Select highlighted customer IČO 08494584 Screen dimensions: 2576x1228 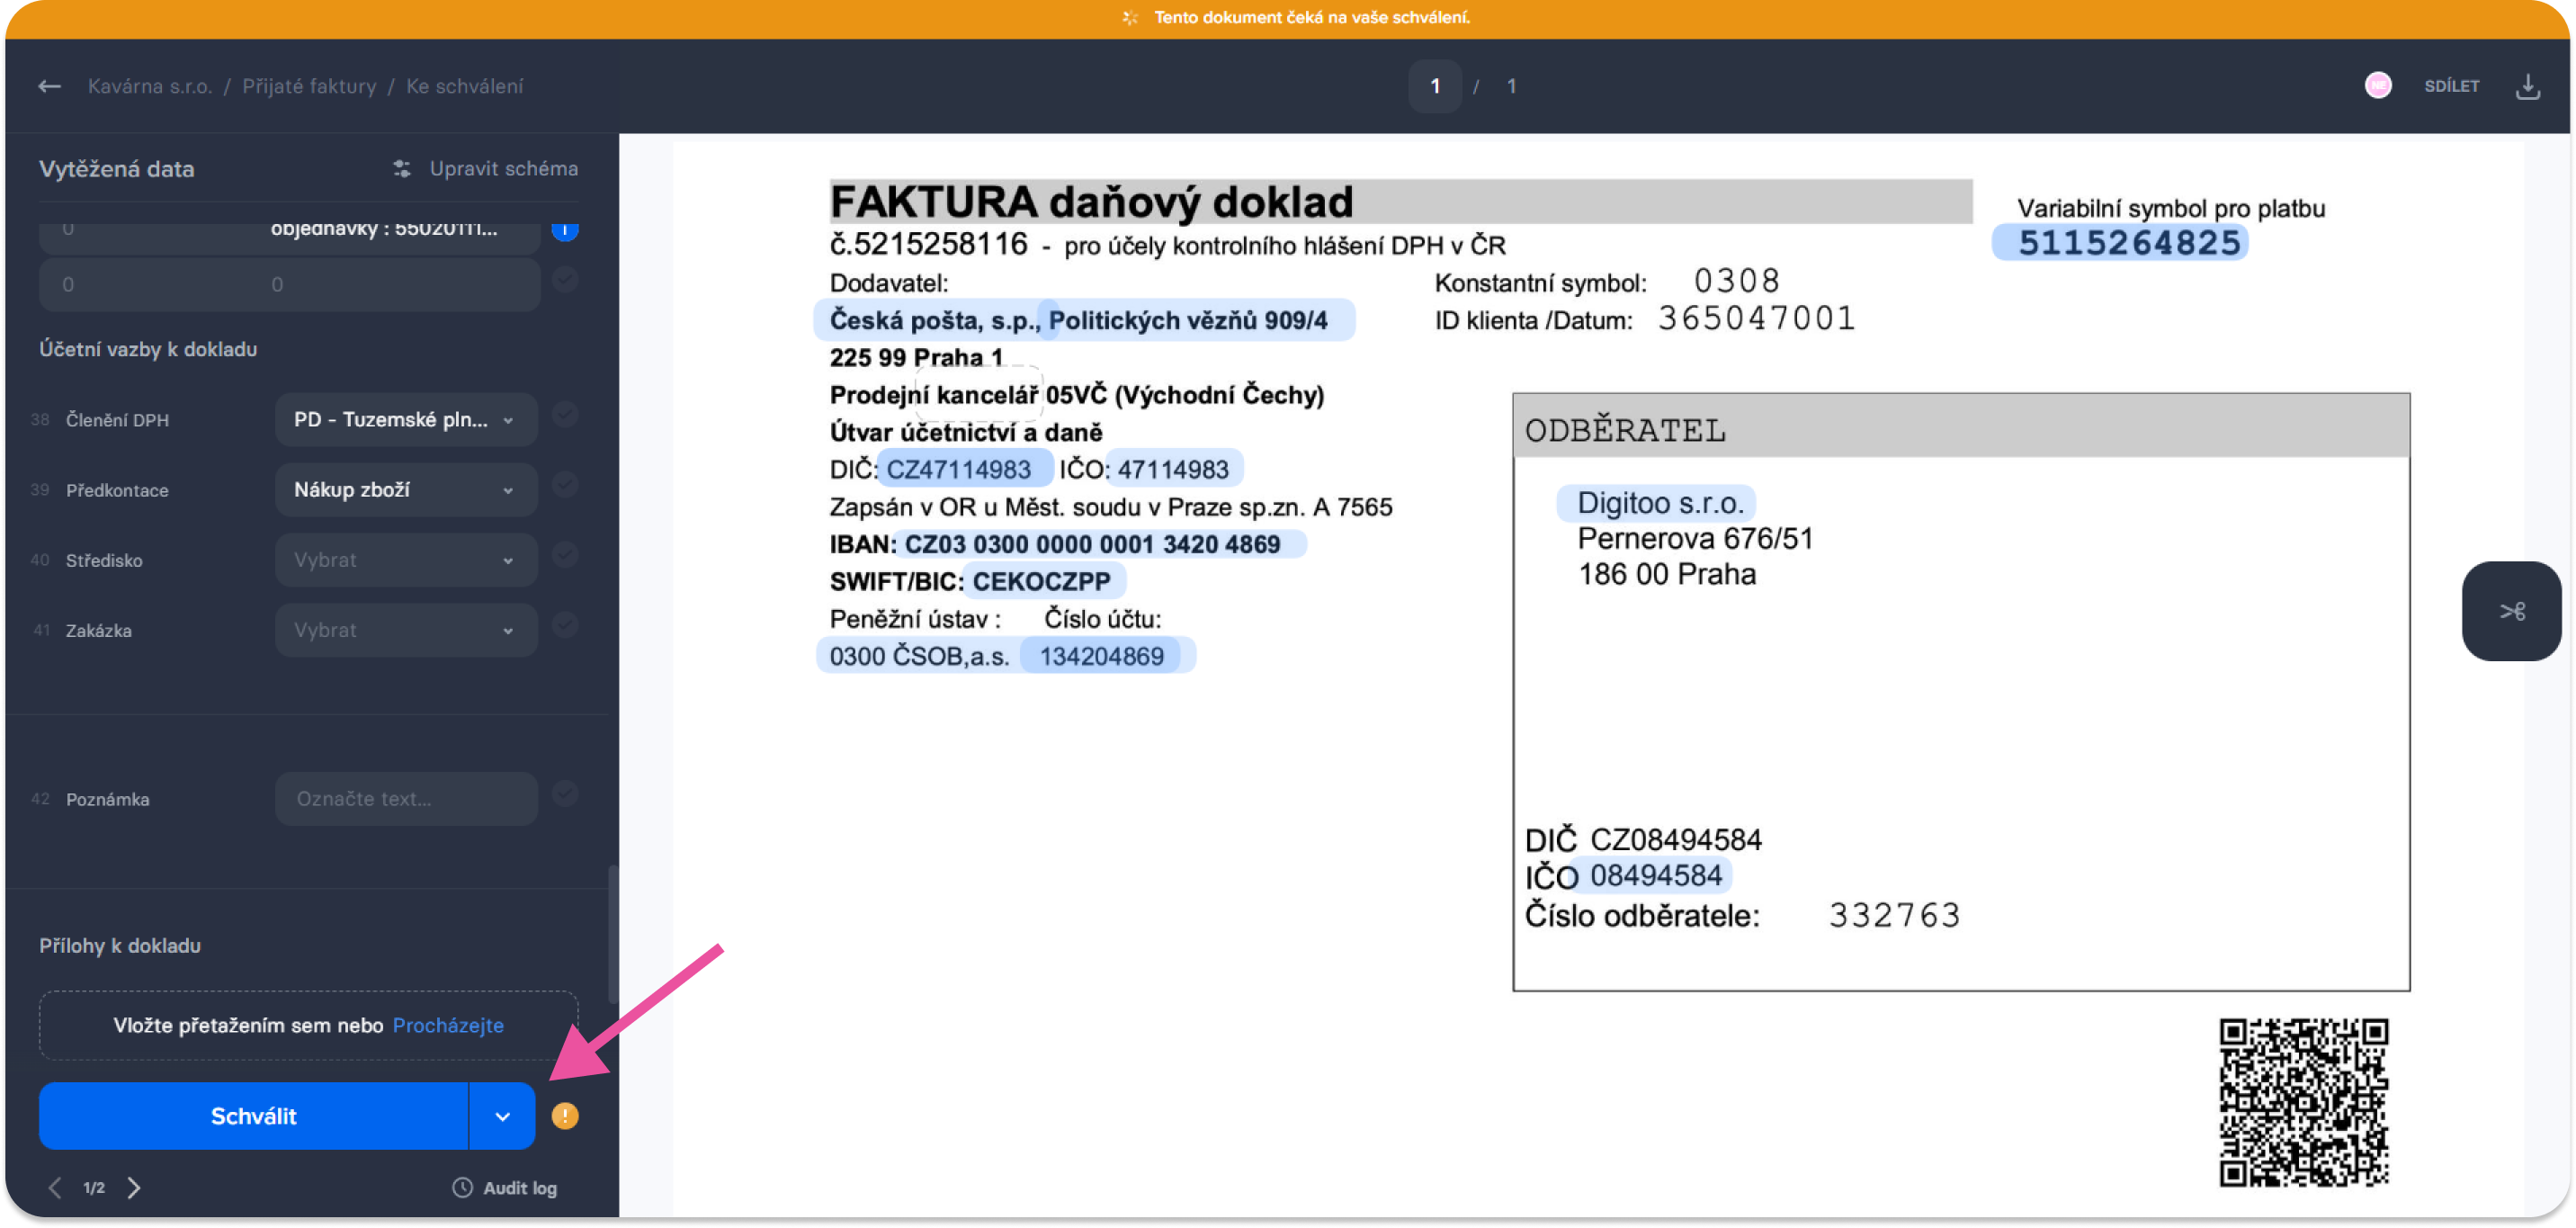[x=1654, y=876]
